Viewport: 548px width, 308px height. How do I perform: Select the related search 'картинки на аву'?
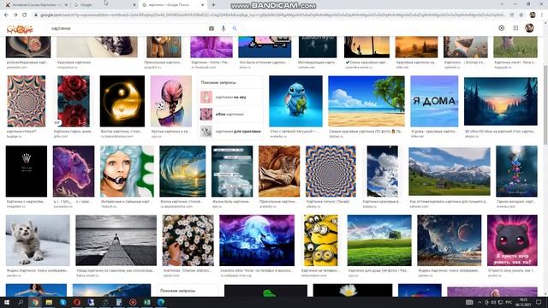coord(230,97)
